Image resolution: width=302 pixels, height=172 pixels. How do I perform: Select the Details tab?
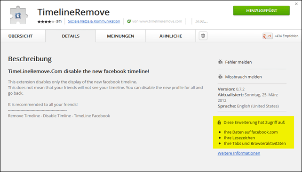(71, 36)
